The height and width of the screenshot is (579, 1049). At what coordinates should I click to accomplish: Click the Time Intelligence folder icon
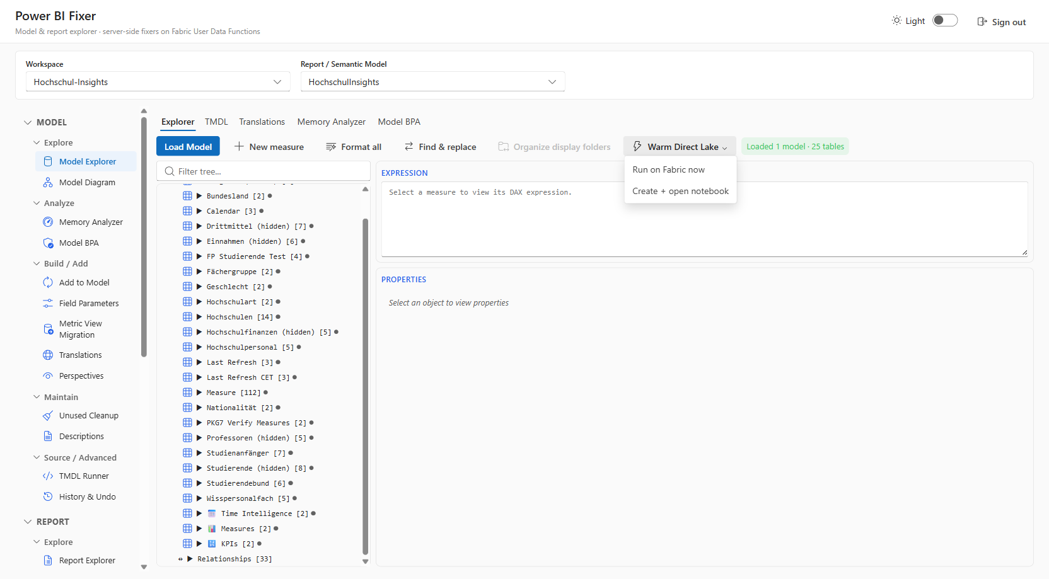click(212, 513)
